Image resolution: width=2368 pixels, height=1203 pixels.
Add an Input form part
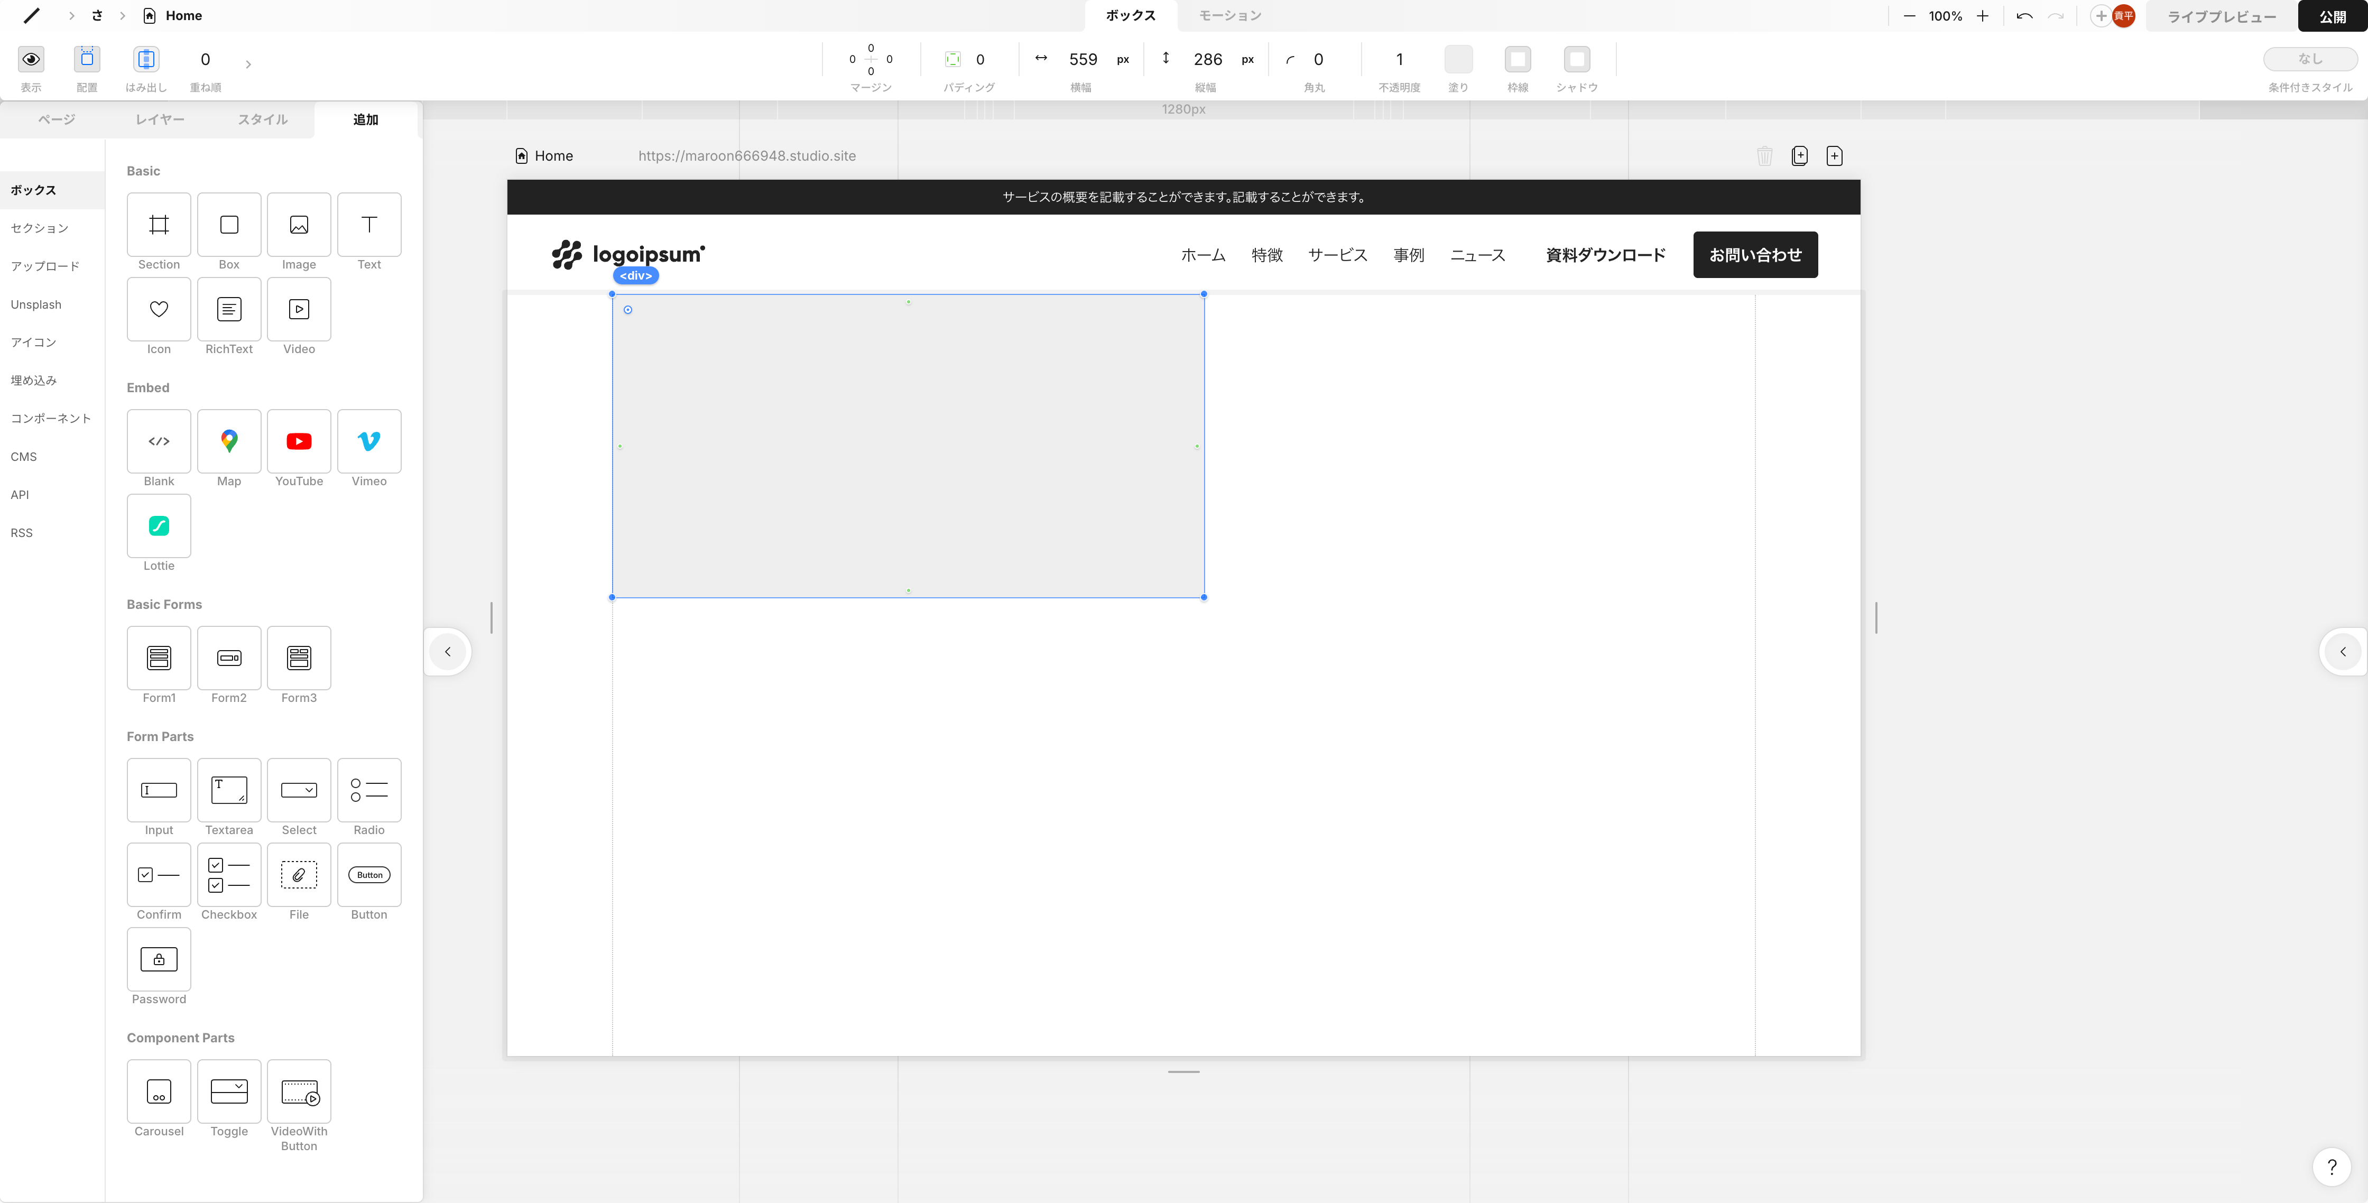159,790
